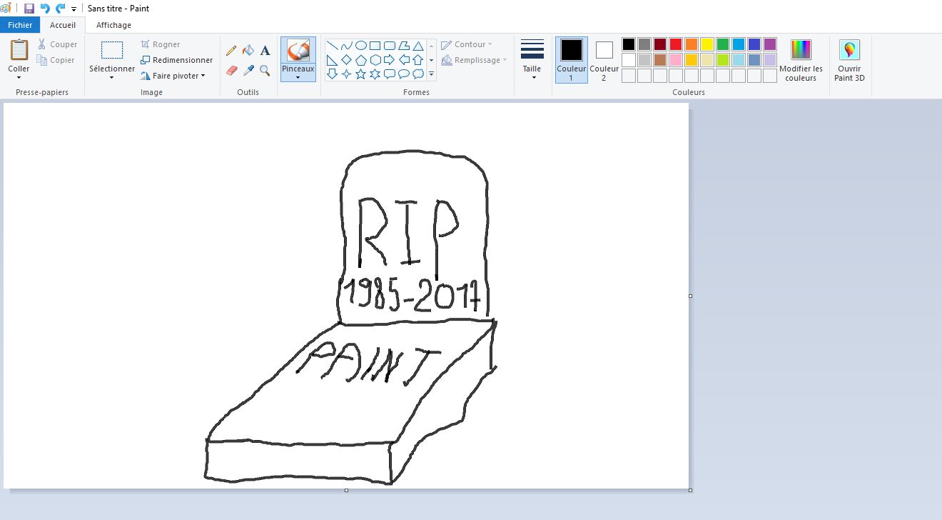Open the Coller dropdown arrow
The height and width of the screenshot is (520, 942).
tap(19, 78)
